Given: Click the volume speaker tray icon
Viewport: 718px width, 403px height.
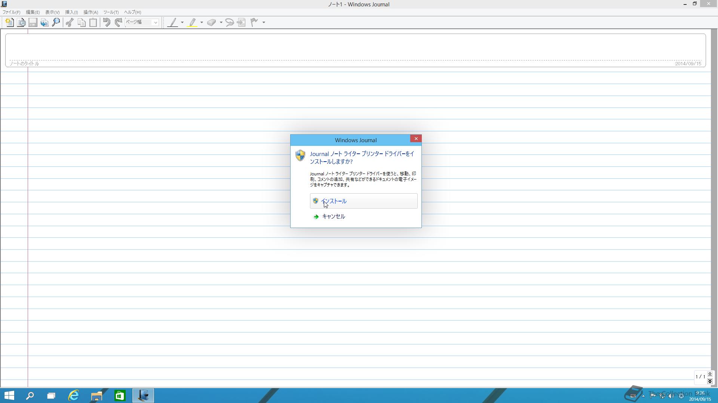Looking at the screenshot, I should point(671,396).
